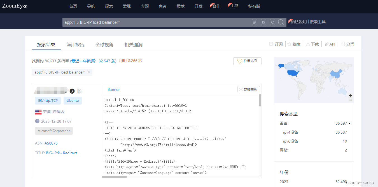Click the Microsoft Corporation tag
Image resolution: width=378 pixels, height=187 pixels.
[x=54, y=131]
